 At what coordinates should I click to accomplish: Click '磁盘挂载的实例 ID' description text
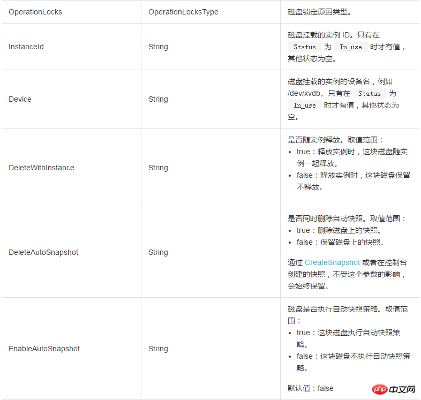pos(319,35)
